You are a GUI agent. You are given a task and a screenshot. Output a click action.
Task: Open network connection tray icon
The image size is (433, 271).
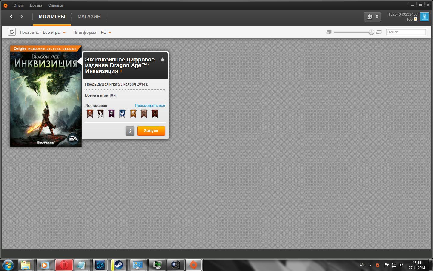(394, 265)
